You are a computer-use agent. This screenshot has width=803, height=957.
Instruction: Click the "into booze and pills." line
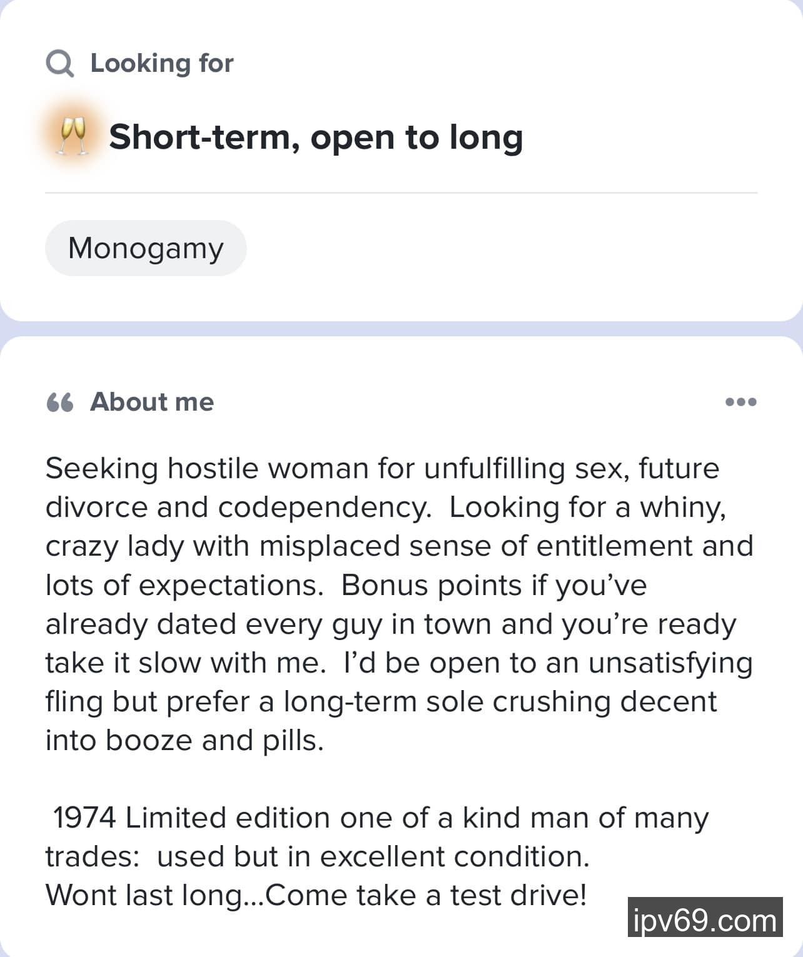[185, 740]
